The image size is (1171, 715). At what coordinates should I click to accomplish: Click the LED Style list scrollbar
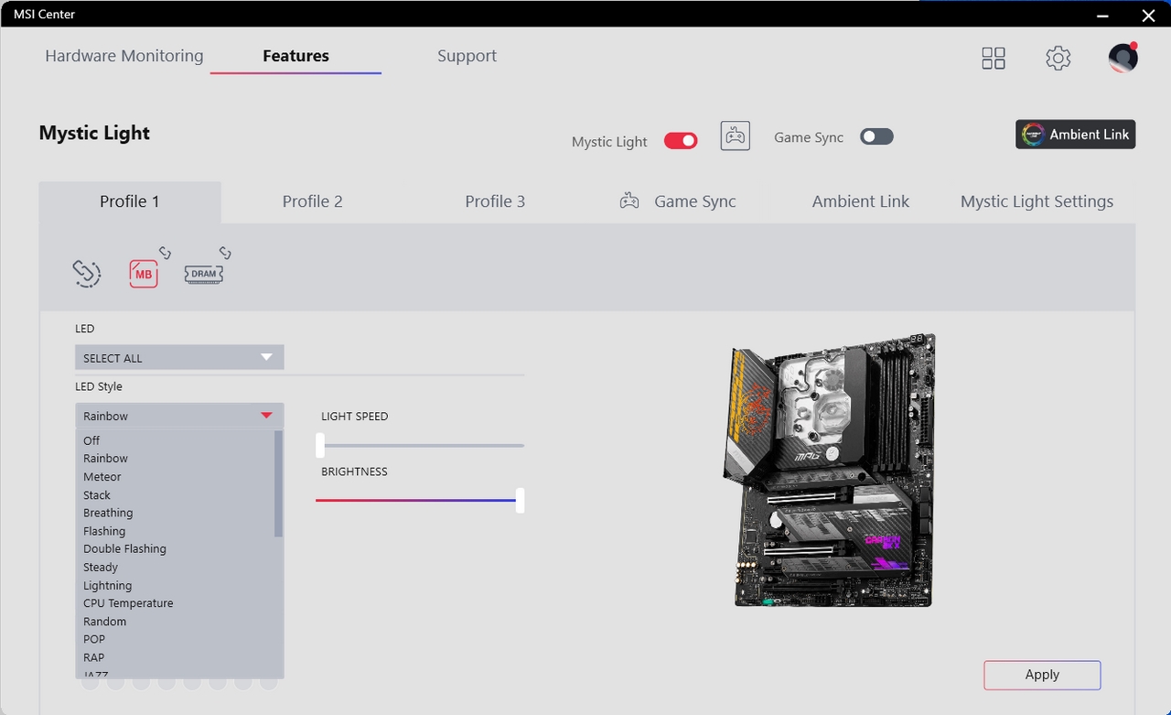pos(279,483)
